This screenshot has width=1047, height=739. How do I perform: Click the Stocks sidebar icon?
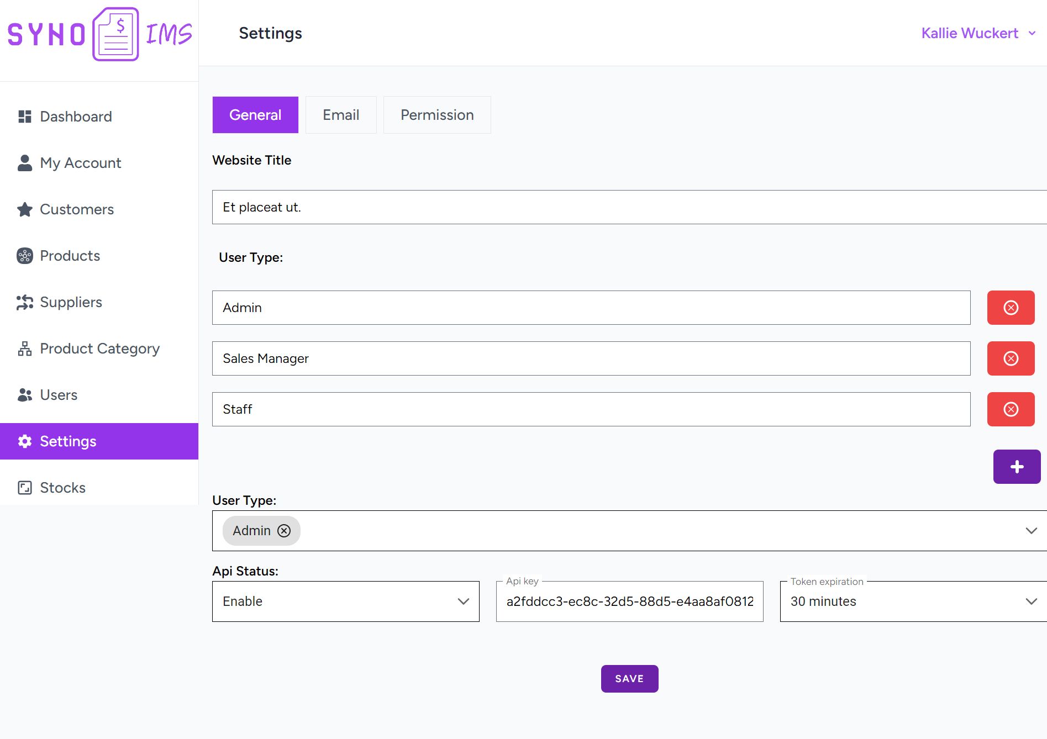click(25, 488)
